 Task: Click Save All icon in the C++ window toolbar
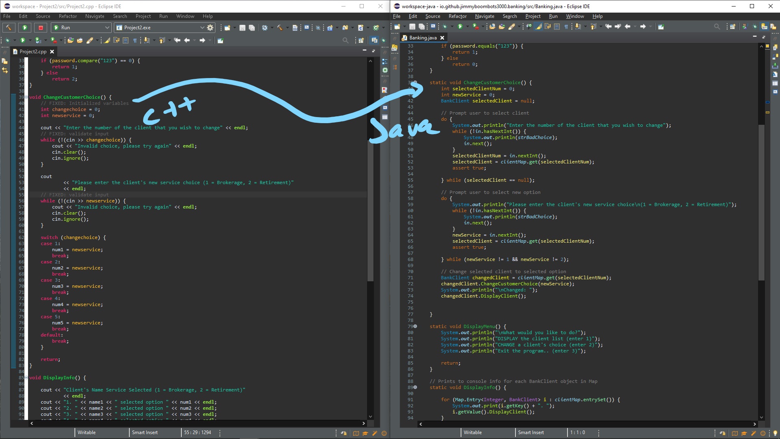[x=252, y=28]
